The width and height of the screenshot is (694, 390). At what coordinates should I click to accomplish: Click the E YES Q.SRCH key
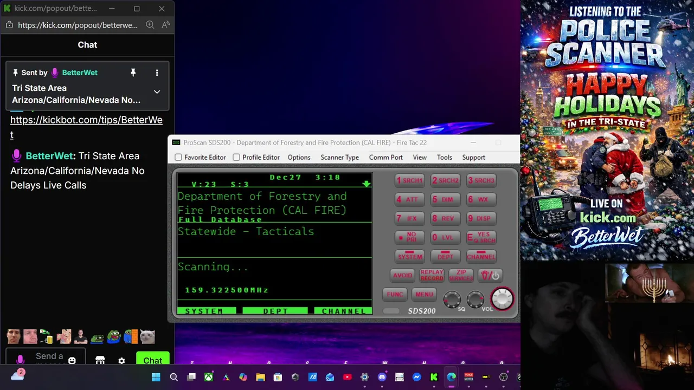(x=481, y=237)
